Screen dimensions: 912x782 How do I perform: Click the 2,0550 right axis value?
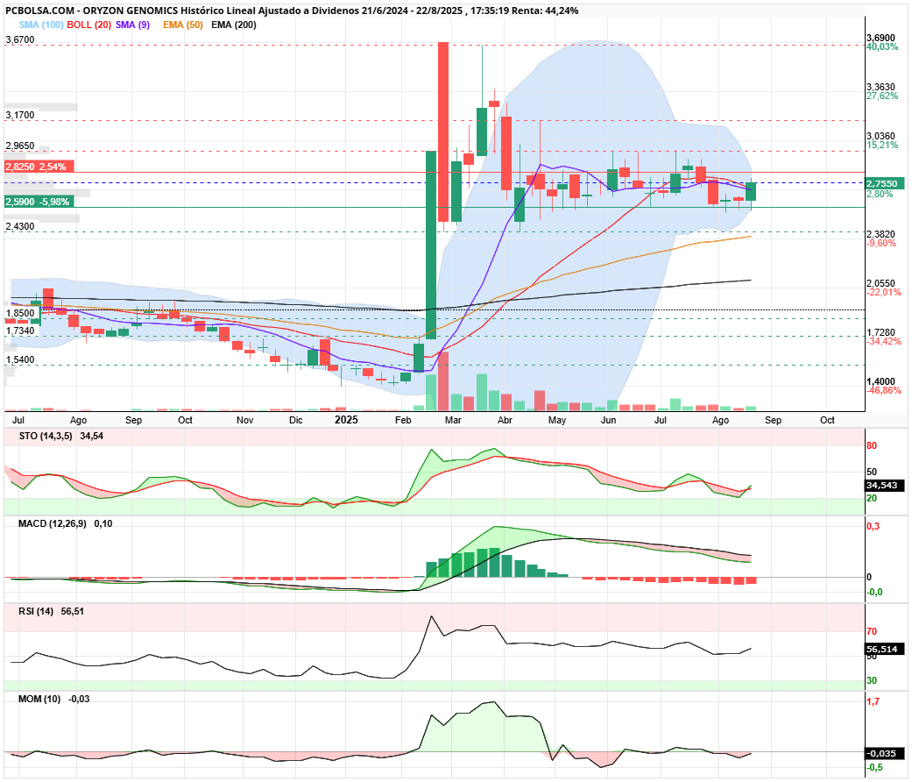tap(880, 283)
